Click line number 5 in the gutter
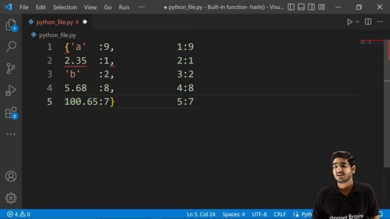The image size is (390, 219). tap(49, 102)
